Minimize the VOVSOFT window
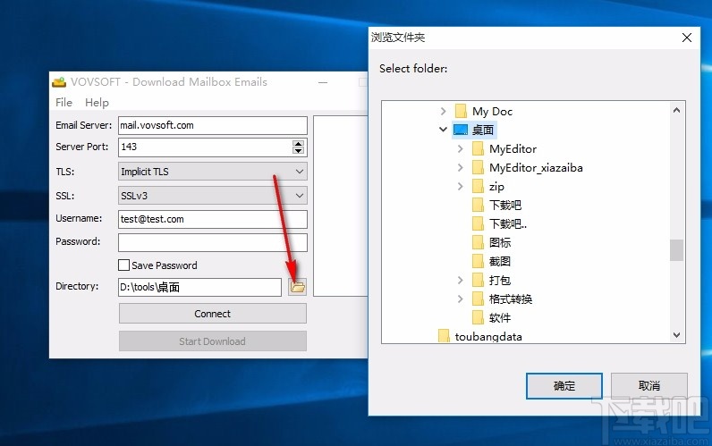Viewport: 712px width, 446px height. [323, 82]
